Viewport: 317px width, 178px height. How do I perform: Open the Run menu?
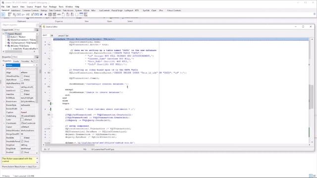45,6
